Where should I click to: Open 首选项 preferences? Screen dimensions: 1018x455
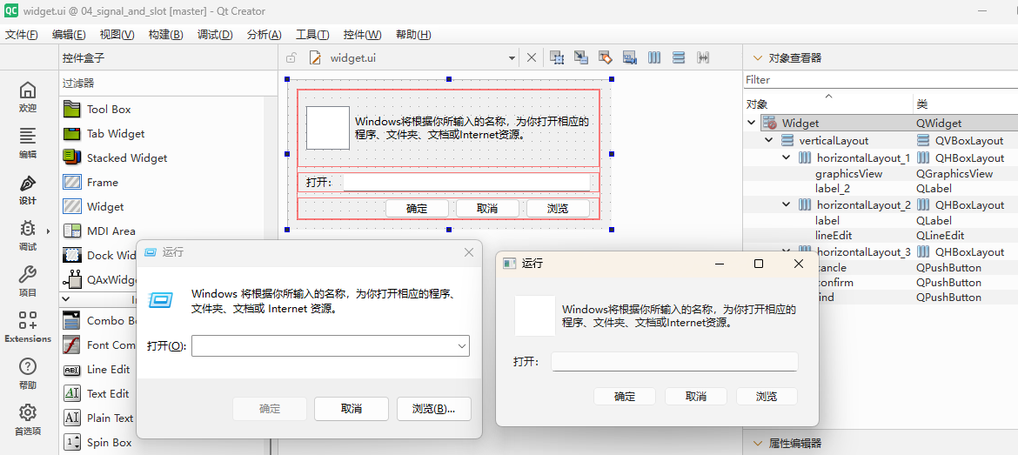pos(27,420)
